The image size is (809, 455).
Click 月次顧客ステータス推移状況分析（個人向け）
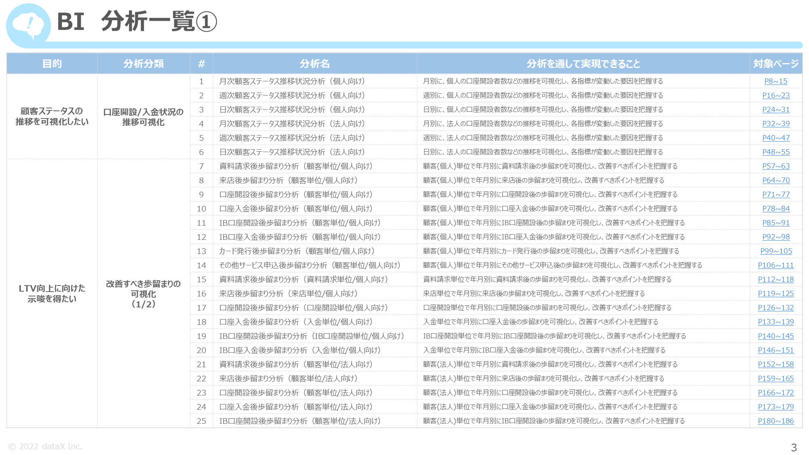click(x=292, y=81)
